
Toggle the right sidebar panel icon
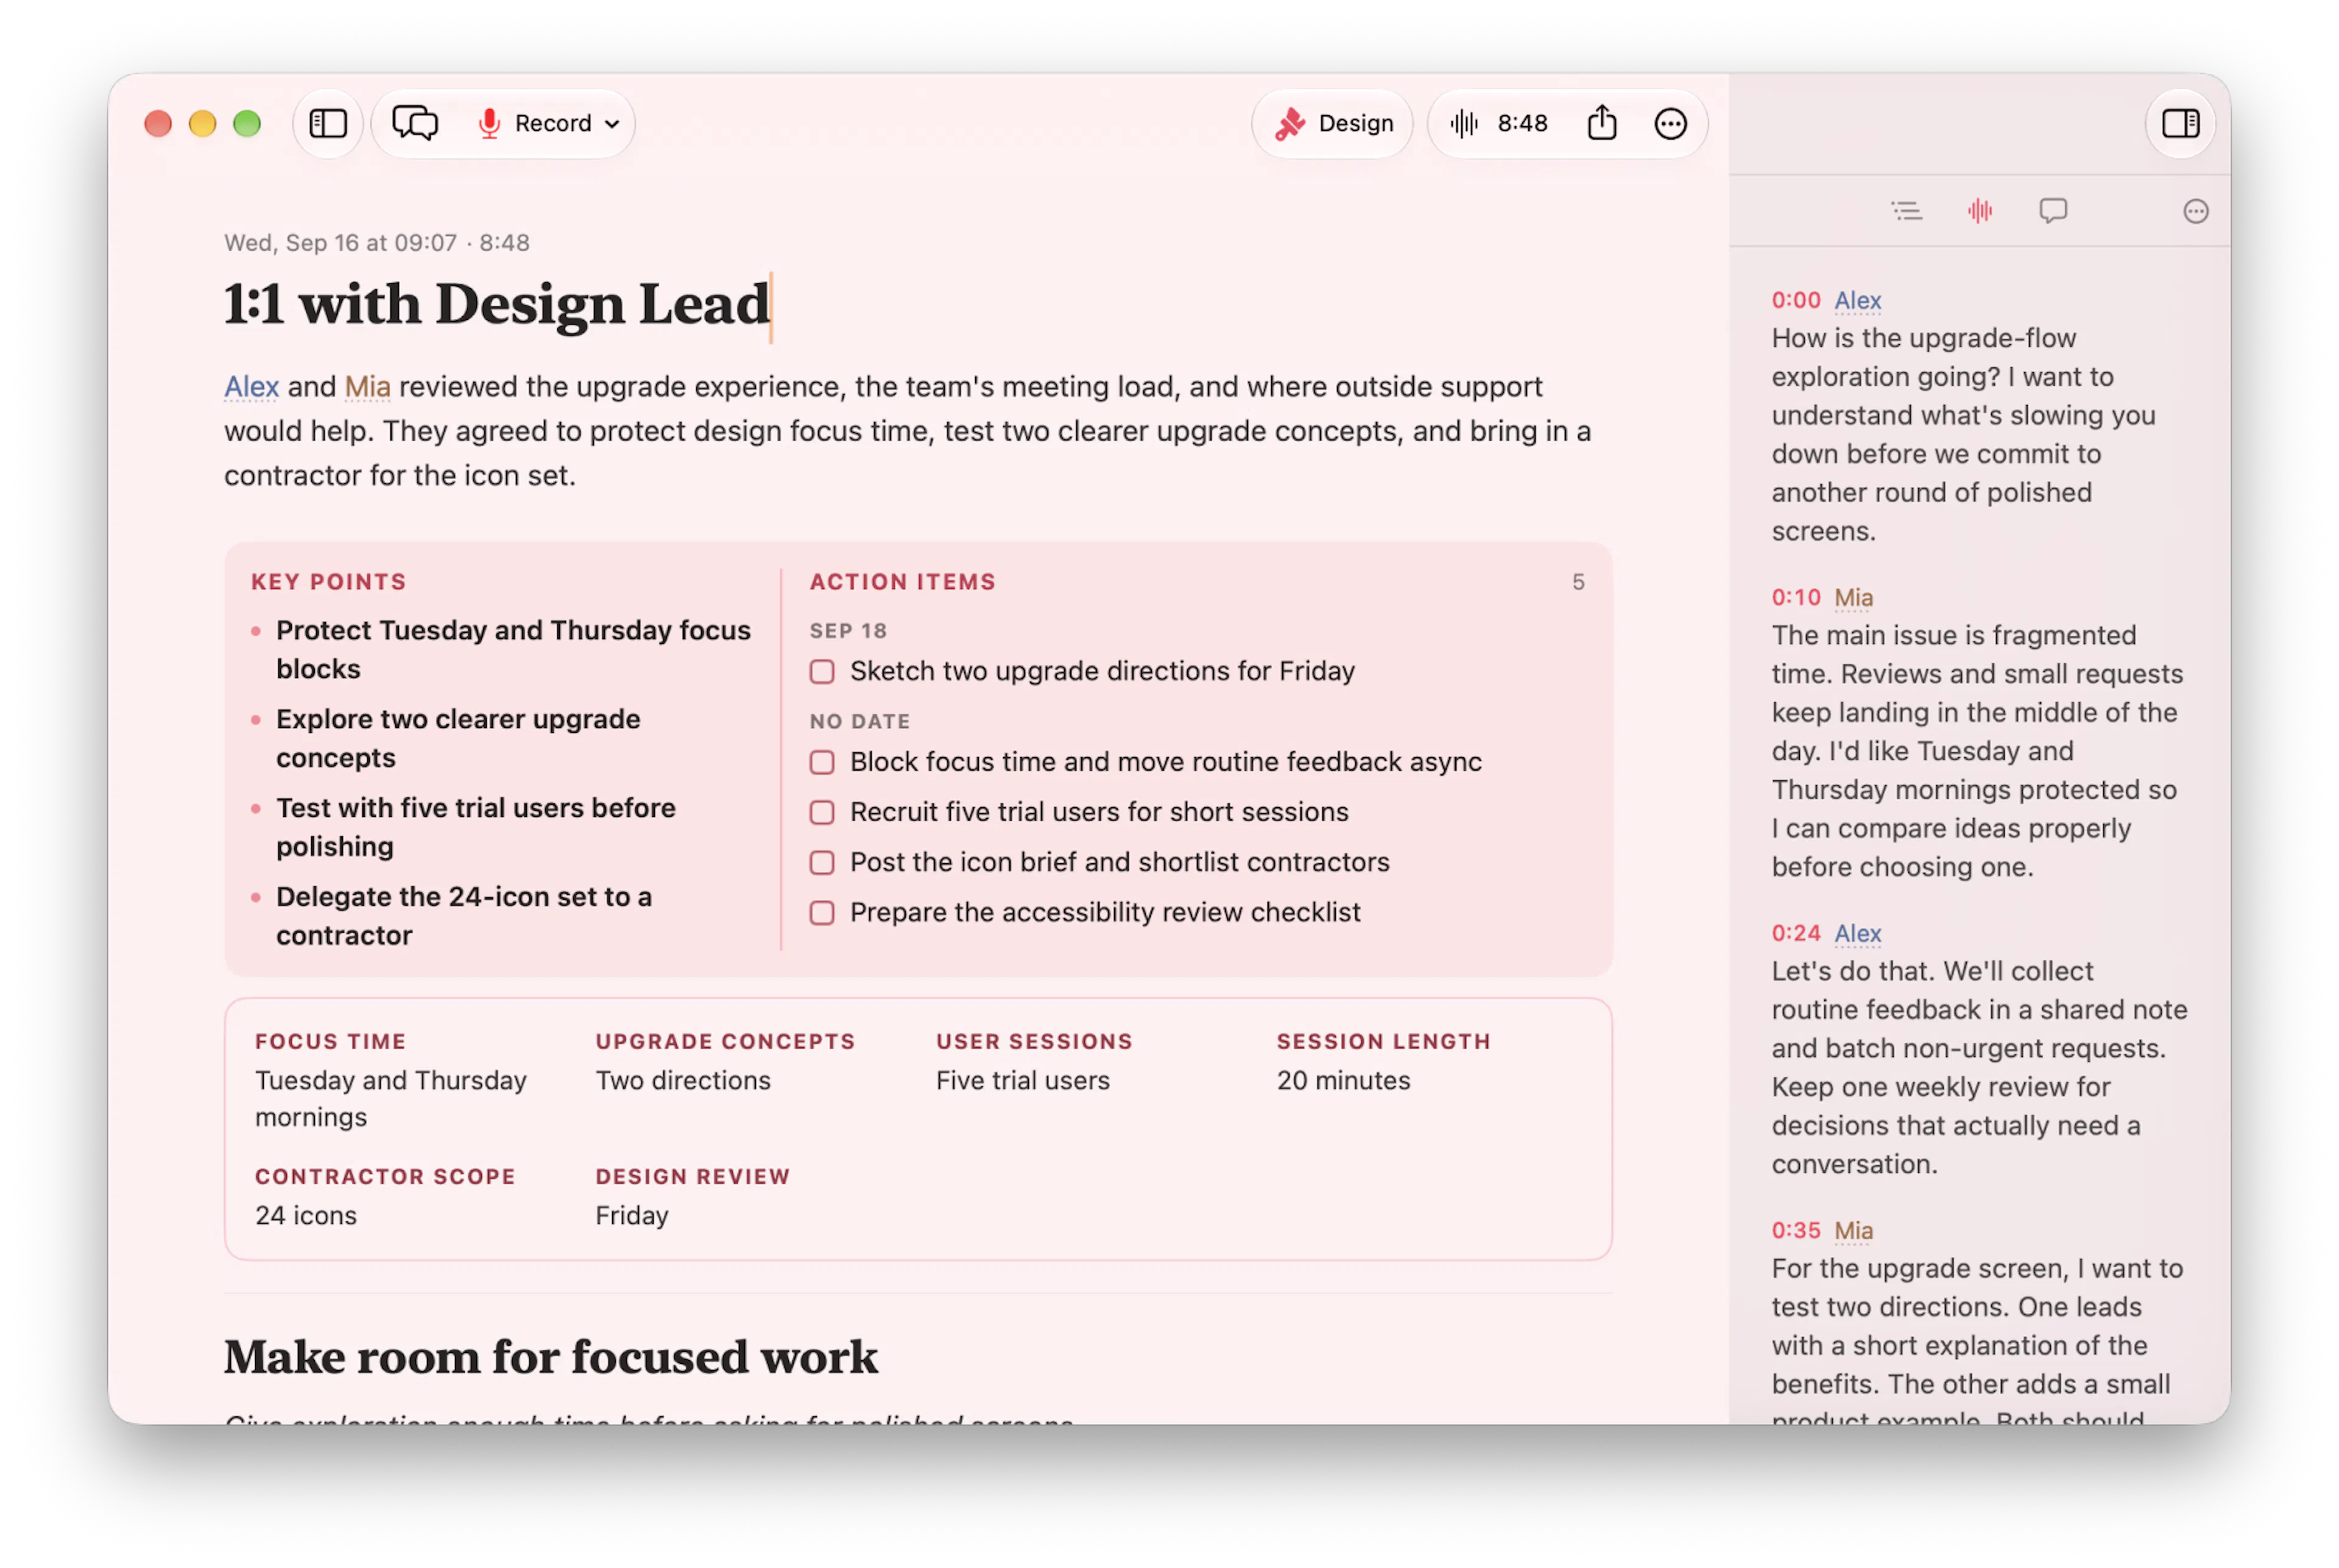coord(2180,123)
